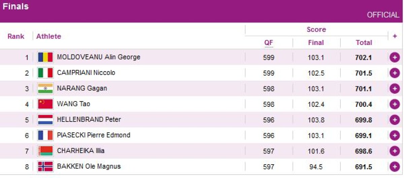Click Belarus flag beside CHARHEIKA Illia
Image resolution: width=404 pixels, height=178 pixels.
(x=45, y=151)
